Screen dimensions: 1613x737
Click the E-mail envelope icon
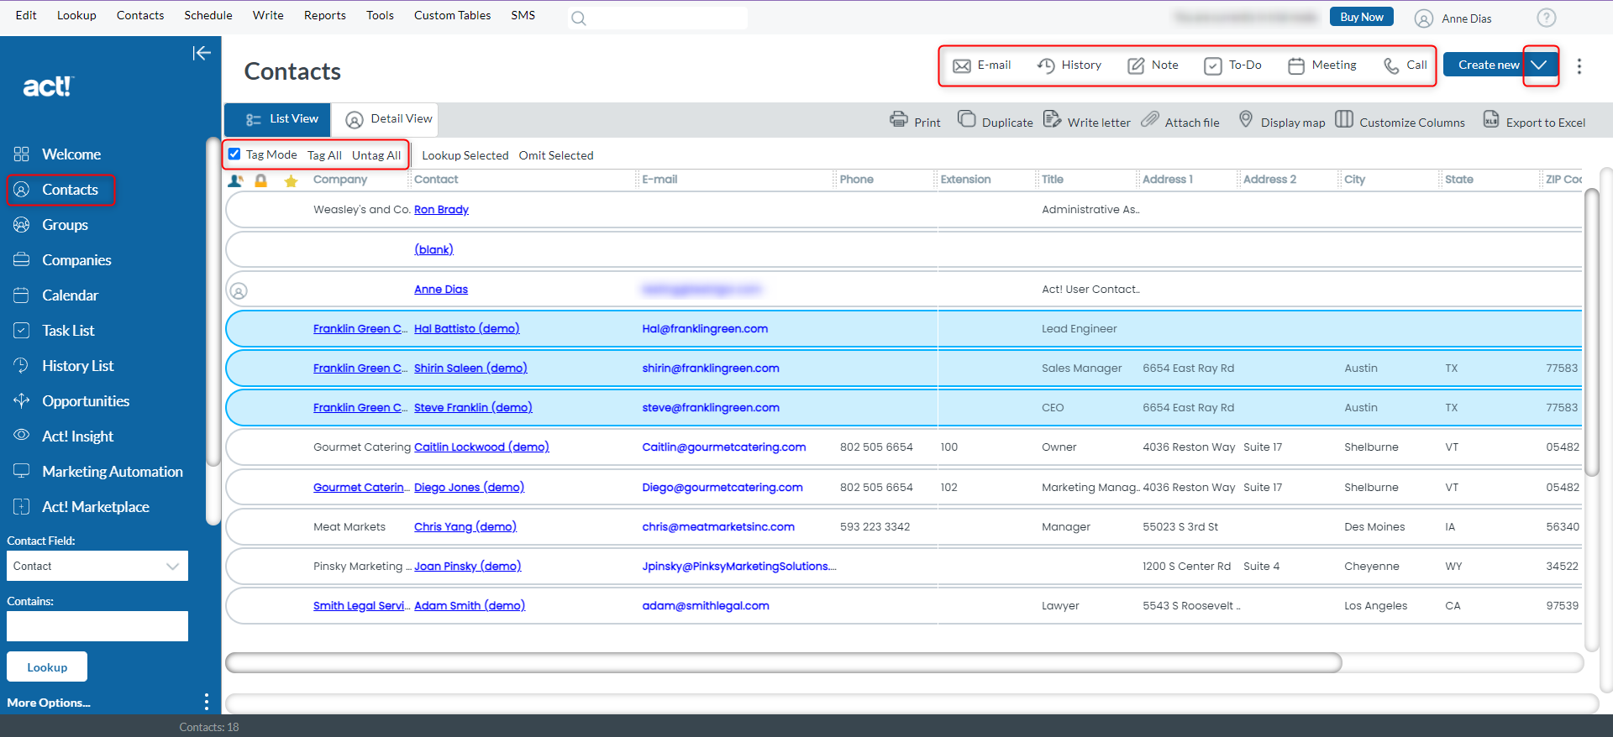962,65
